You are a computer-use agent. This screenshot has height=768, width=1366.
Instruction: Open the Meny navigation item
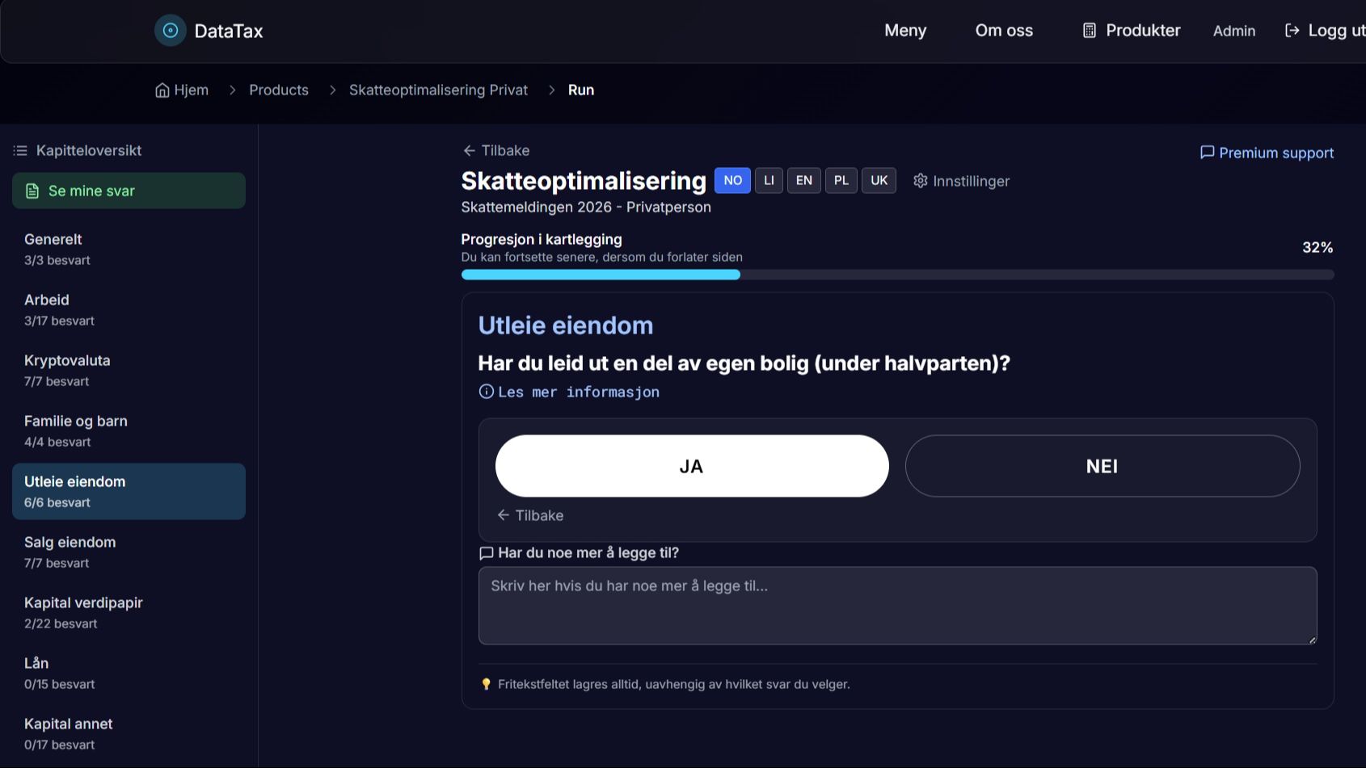(904, 30)
